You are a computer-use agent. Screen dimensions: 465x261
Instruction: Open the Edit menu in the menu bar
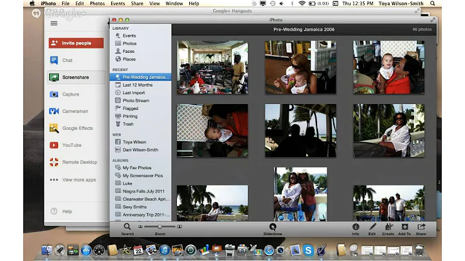click(x=79, y=4)
